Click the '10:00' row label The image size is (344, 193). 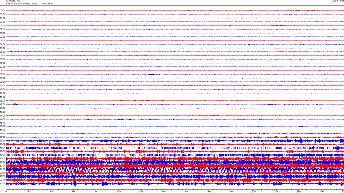3,85
